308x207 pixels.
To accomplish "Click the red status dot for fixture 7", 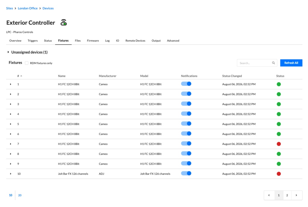I will [279, 144].
